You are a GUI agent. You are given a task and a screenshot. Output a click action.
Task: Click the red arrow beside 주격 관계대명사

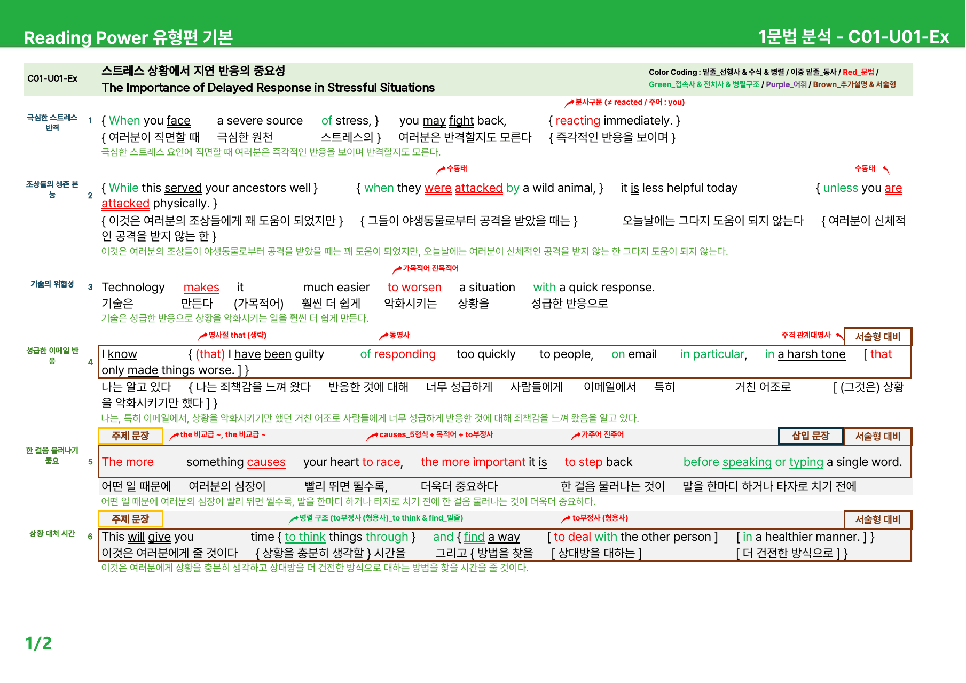tap(840, 336)
